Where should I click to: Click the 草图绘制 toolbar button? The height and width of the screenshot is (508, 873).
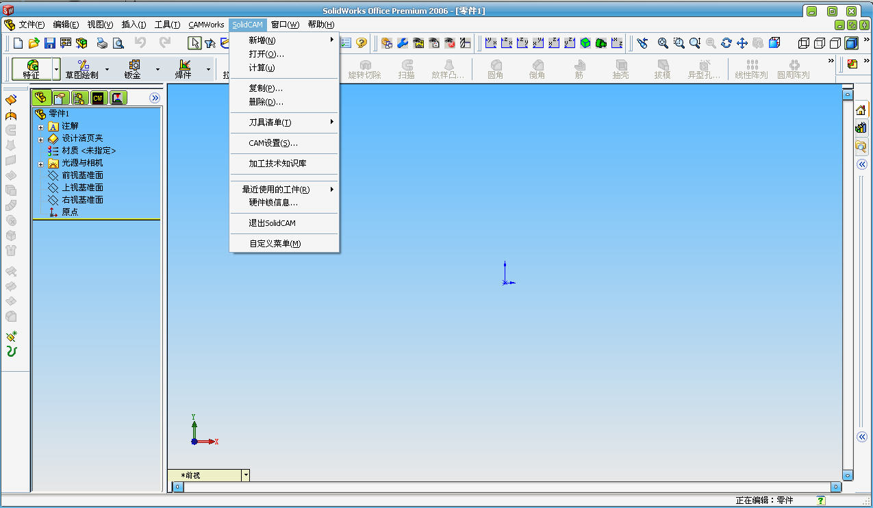coord(81,69)
